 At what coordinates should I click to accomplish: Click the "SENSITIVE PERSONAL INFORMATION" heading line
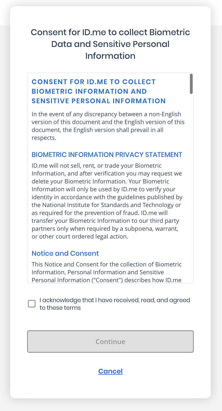point(99,101)
